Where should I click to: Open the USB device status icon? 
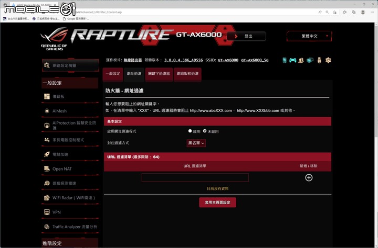319,60
